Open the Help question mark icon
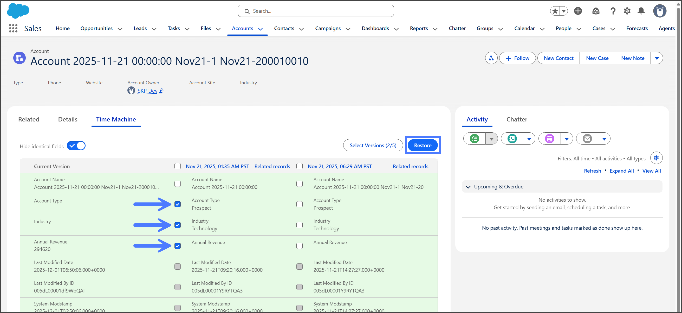The image size is (682, 313). (613, 11)
